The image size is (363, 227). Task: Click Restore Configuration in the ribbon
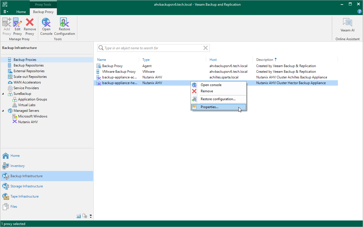point(65,27)
